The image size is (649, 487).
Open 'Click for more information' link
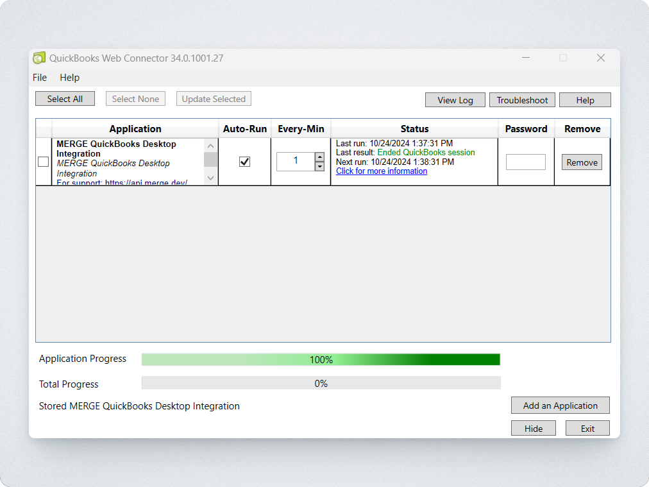[382, 171]
